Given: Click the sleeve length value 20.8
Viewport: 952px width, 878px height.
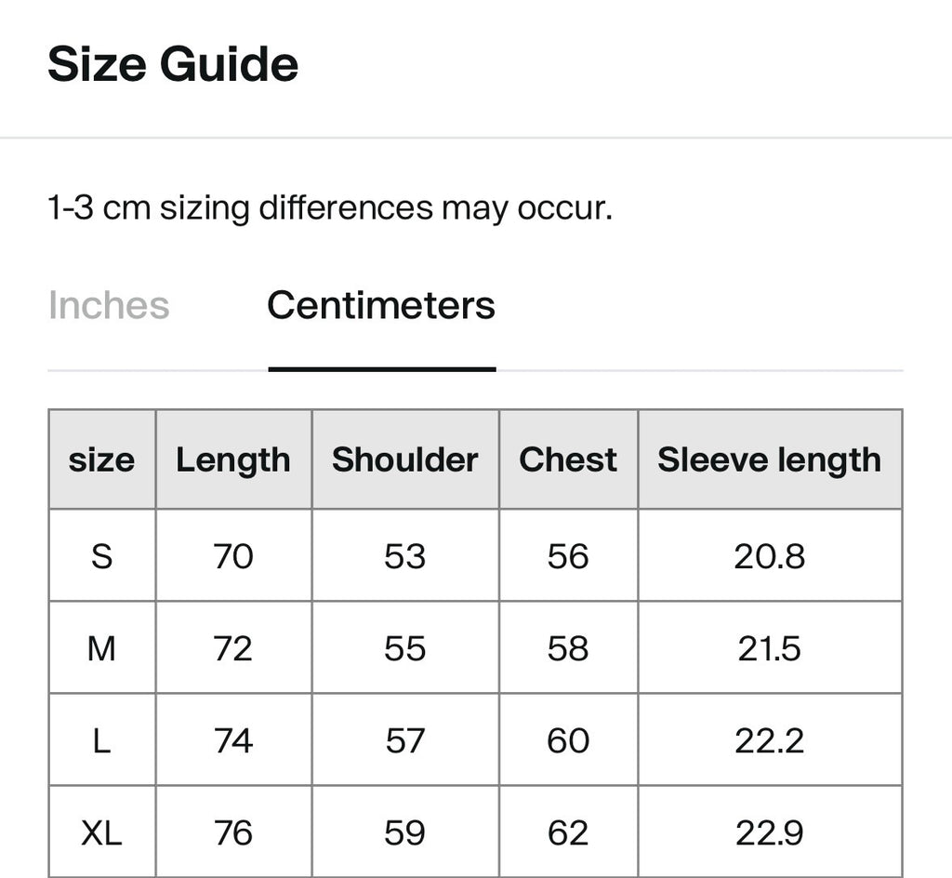Looking at the screenshot, I should tap(769, 555).
